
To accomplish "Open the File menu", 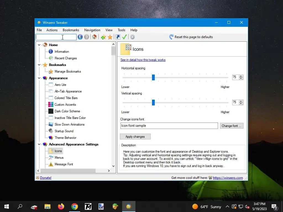I will 39,30.
